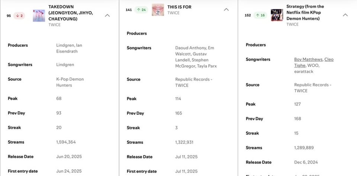Open the Cleo Tighe songwriter link
The width and height of the screenshot is (357, 176).
click(329, 59)
